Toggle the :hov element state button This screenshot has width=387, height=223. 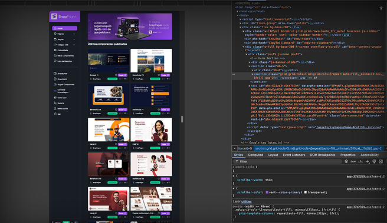pyautogui.click(x=353, y=161)
